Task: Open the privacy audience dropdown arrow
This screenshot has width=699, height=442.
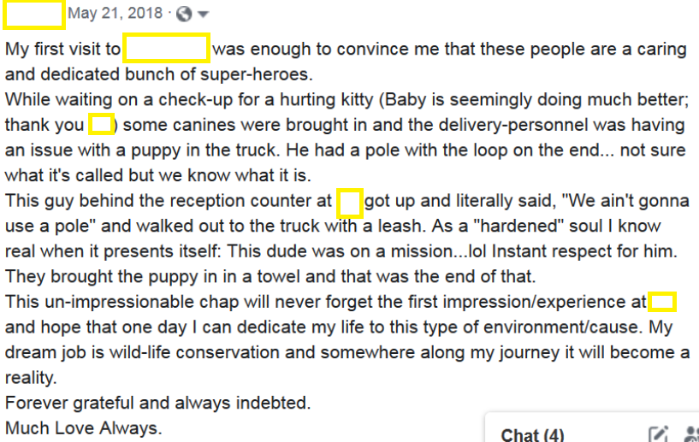Action: tap(204, 15)
